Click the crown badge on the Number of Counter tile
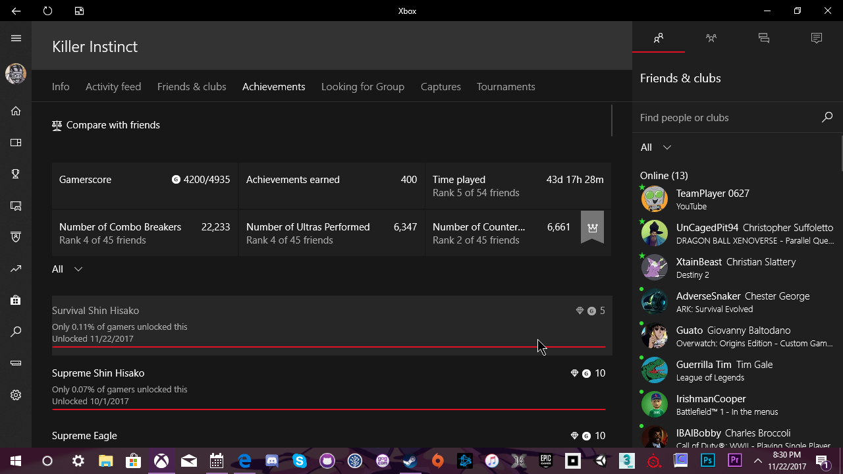This screenshot has height=474, width=843. pyautogui.click(x=592, y=227)
